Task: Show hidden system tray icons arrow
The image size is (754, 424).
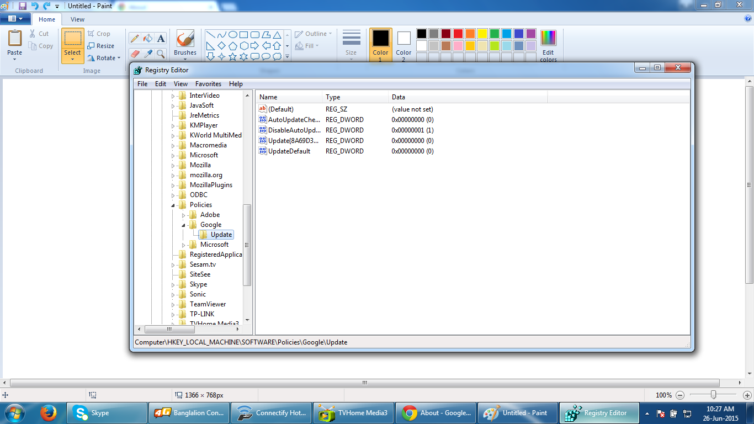Action: coord(646,412)
